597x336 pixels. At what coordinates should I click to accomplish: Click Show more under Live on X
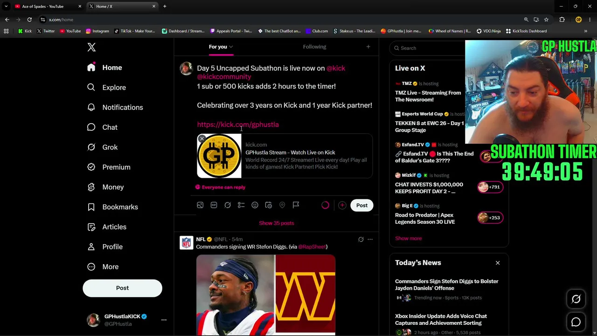408,238
